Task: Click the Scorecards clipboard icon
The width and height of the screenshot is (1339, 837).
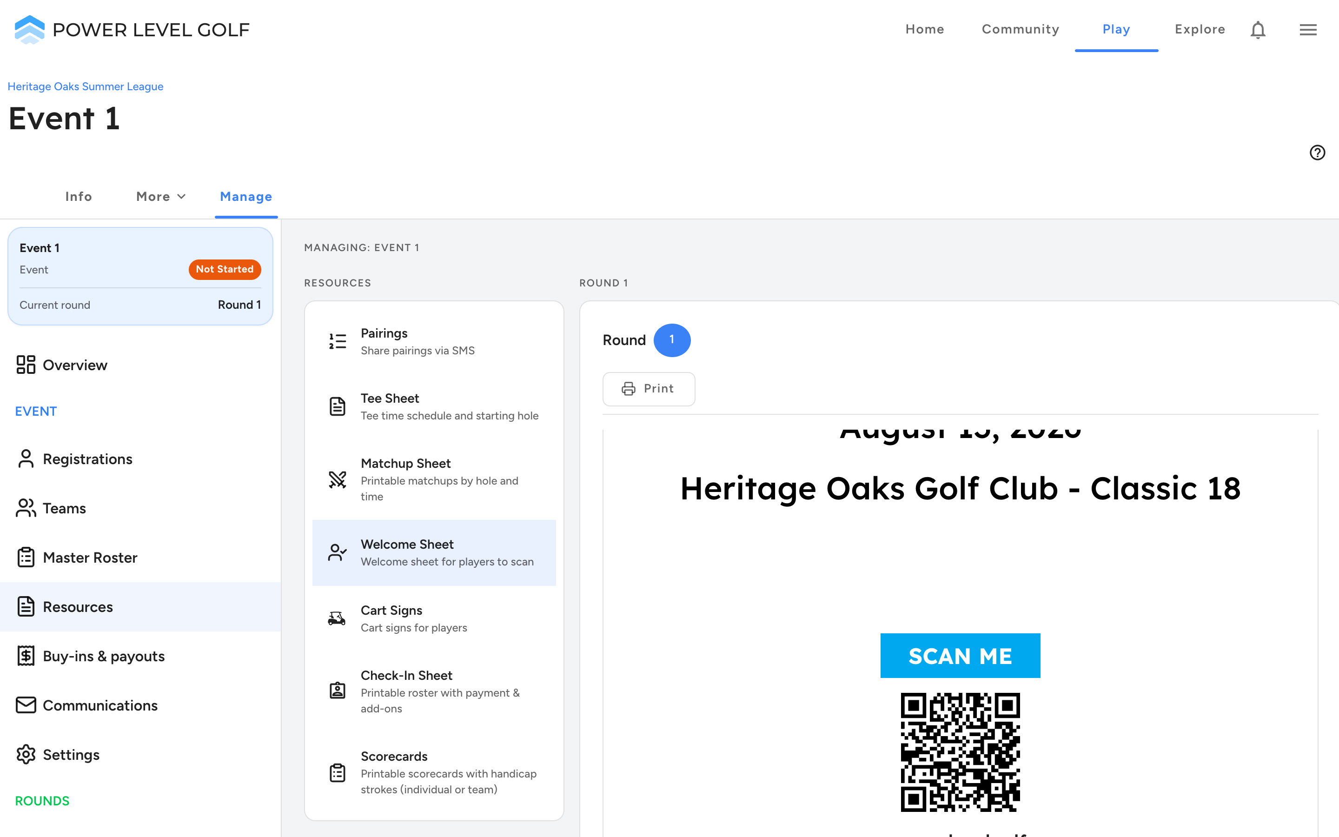Action: [338, 772]
